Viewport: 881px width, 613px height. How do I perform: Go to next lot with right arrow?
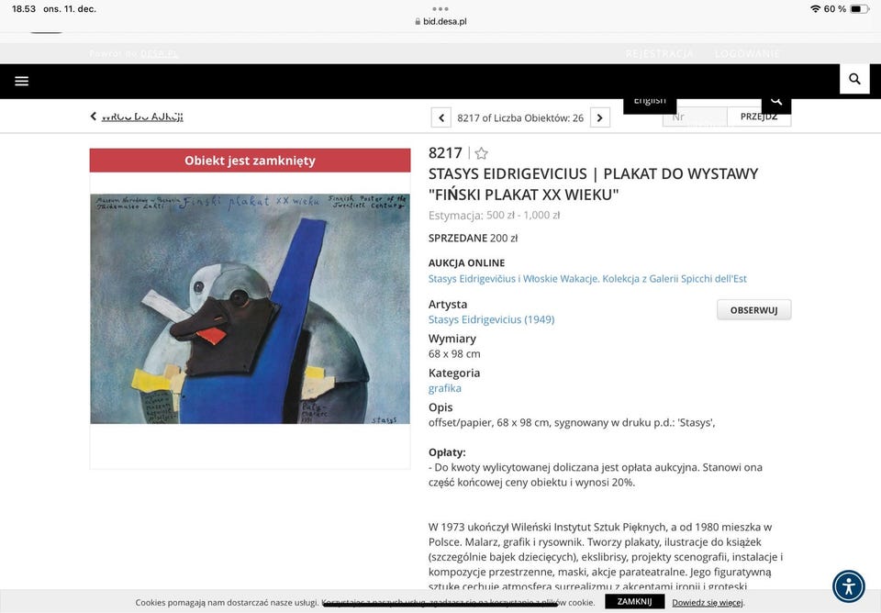(599, 118)
